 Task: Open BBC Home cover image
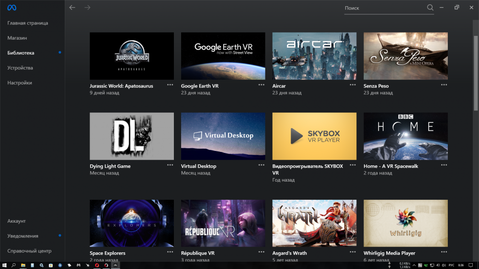406,136
